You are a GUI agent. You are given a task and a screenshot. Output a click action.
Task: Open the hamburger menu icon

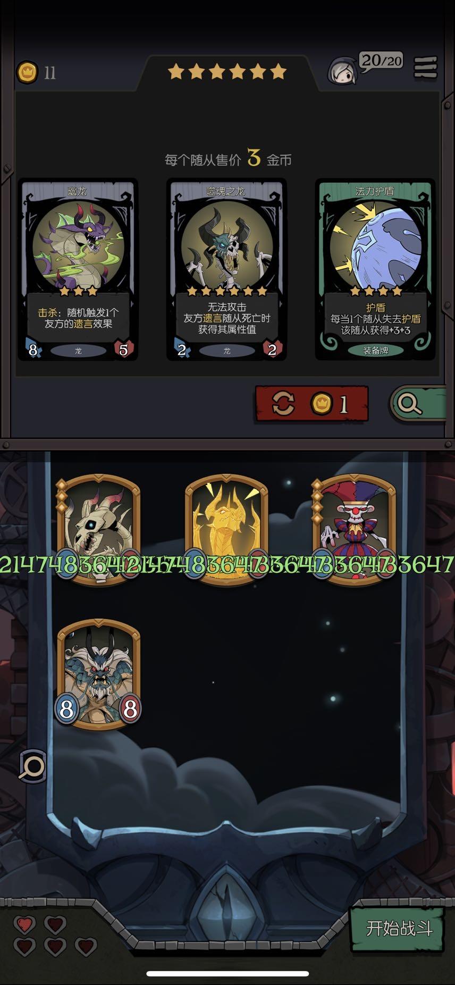tap(425, 68)
